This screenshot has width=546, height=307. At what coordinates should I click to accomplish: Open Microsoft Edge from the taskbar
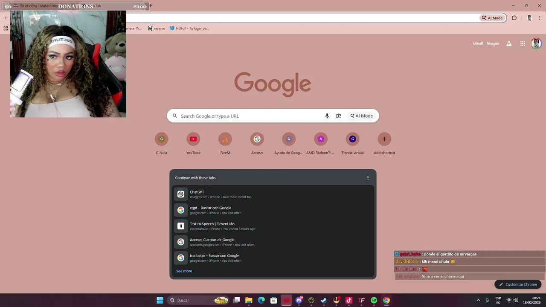(261, 300)
